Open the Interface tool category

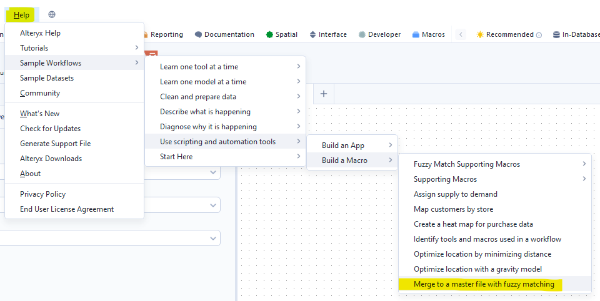click(327, 35)
